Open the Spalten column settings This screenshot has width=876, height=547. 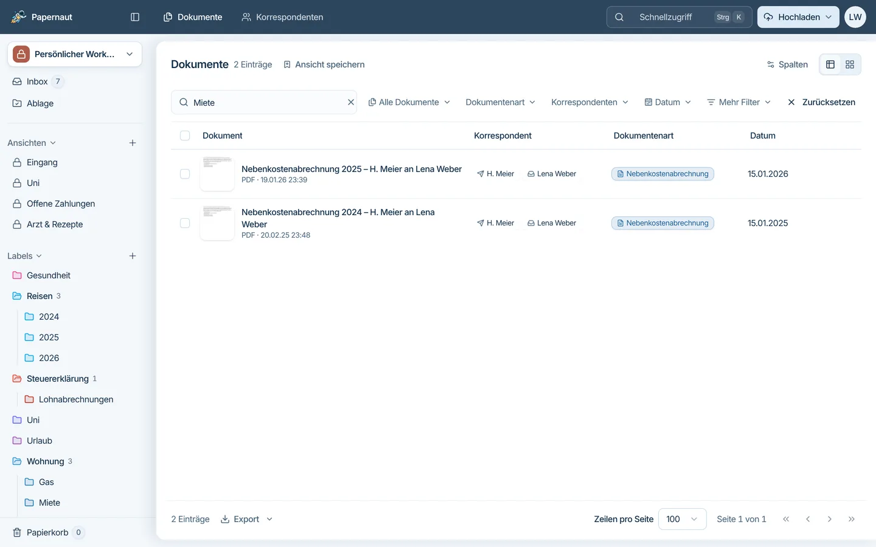point(787,64)
